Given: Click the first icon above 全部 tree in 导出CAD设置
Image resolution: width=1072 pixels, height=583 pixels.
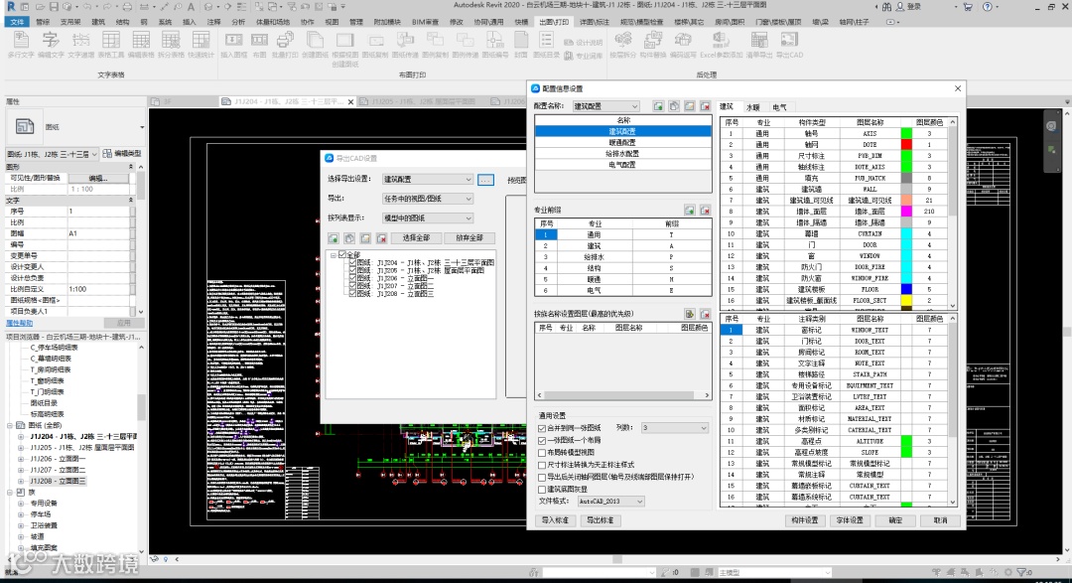Looking at the screenshot, I should point(333,238).
